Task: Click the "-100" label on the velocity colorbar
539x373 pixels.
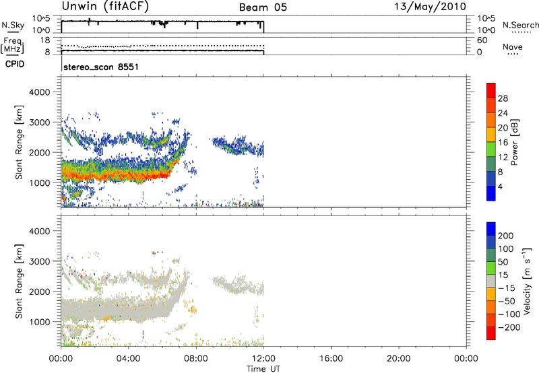Action: click(x=509, y=314)
